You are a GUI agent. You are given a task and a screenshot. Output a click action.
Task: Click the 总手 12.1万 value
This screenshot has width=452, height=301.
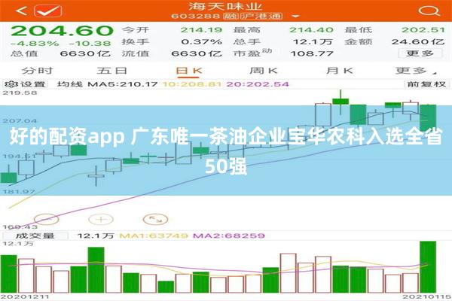(x=313, y=42)
